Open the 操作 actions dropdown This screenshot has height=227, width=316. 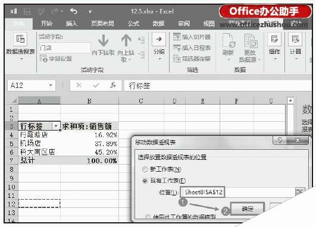tap(274, 47)
